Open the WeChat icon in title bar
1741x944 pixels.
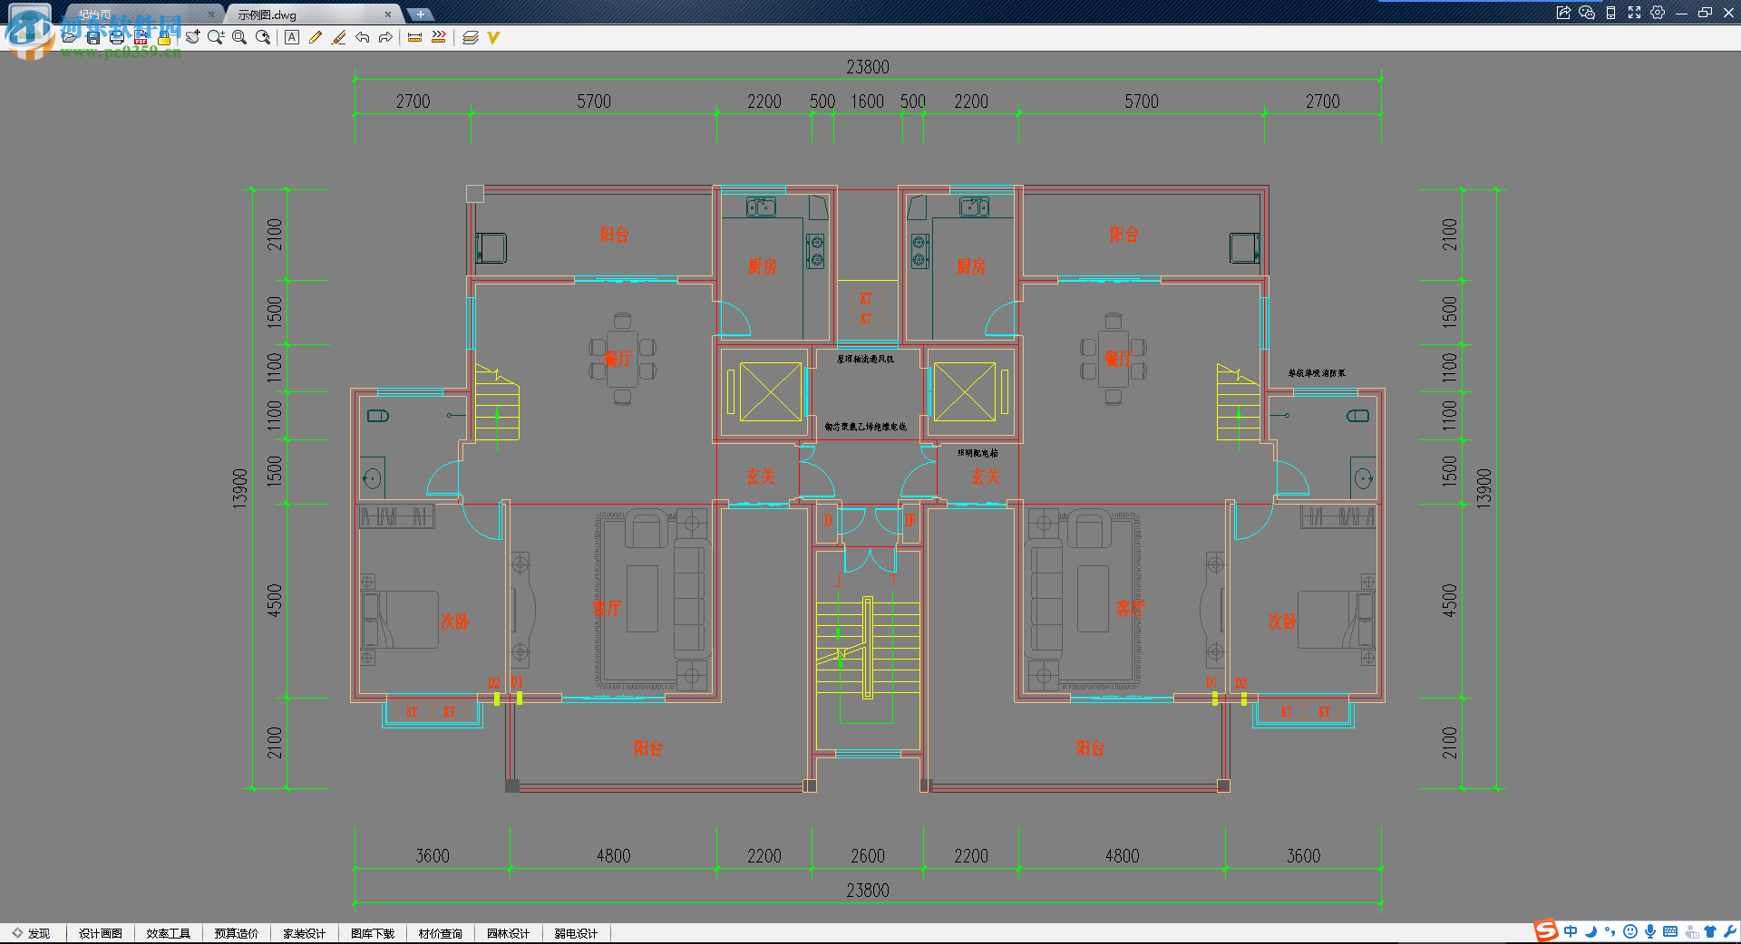click(1587, 13)
